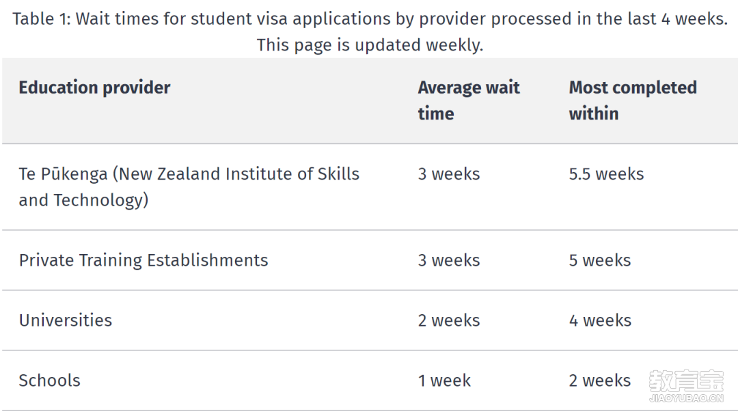Click the Jiaoyubao watermark logo
Image resolution: width=738 pixels, height=418 pixels.
pyautogui.click(x=686, y=381)
